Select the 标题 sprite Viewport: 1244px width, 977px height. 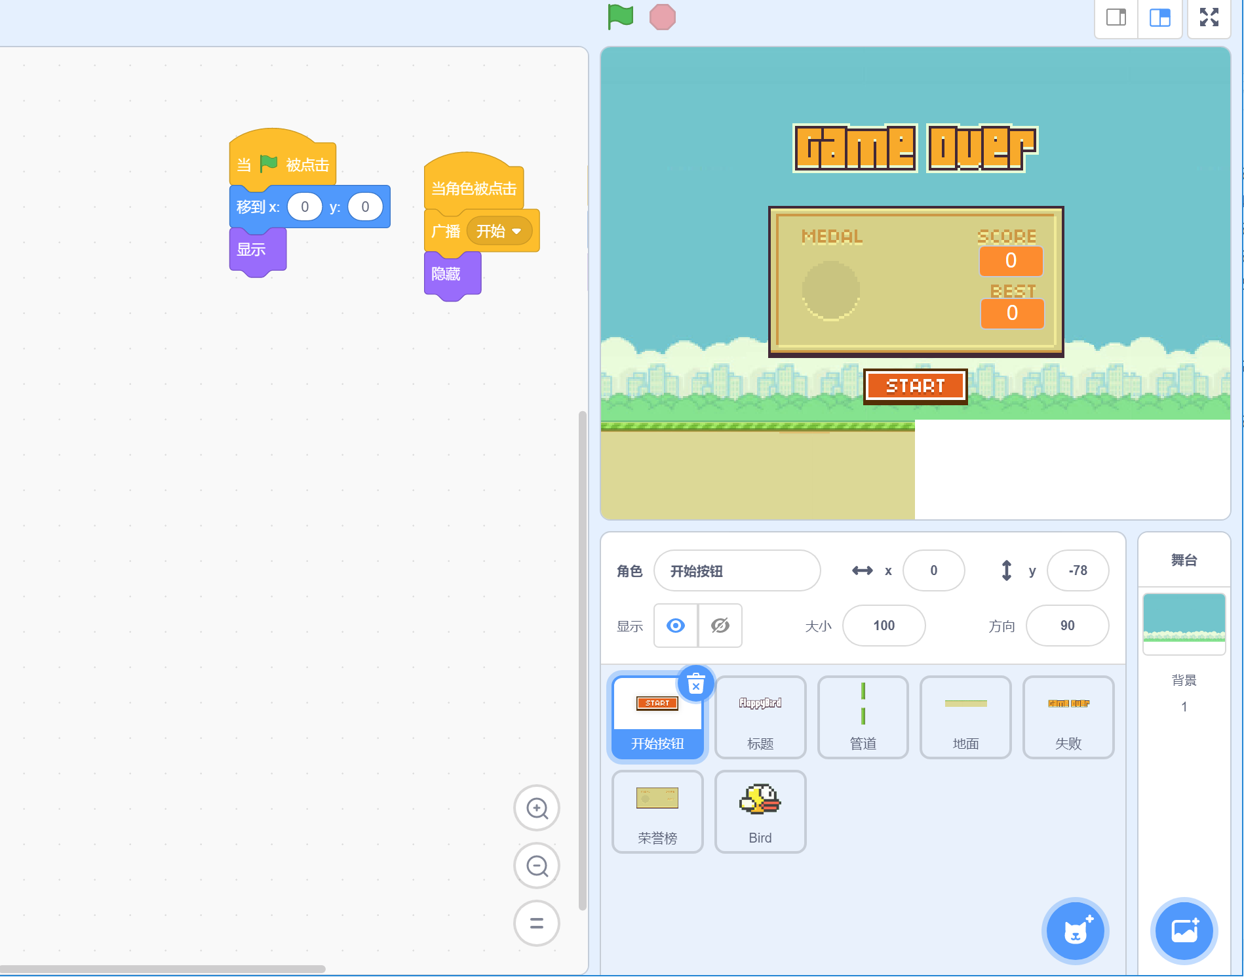click(x=760, y=718)
